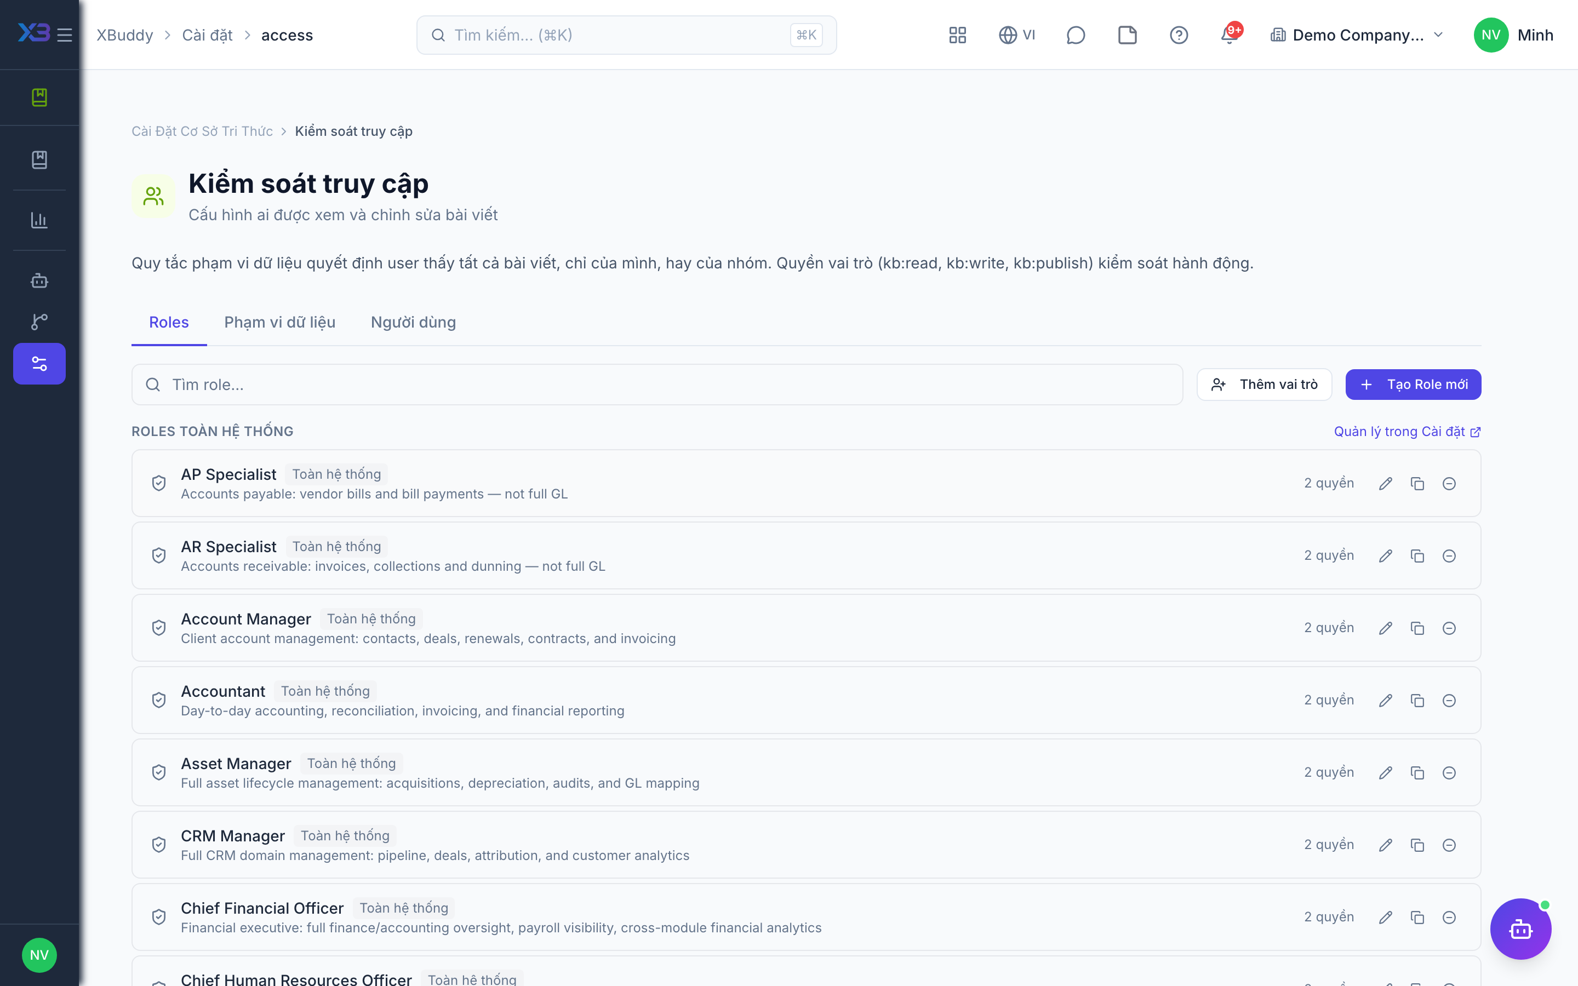Open the floating AI assistant bot button
The image size is (1578, 986).
click(1520, 929)
